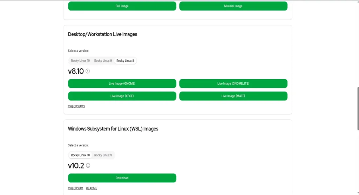The image size is (359, 195).
Task: Download Live Image (GNOMELITE)
Action: (x=233, y=83)
